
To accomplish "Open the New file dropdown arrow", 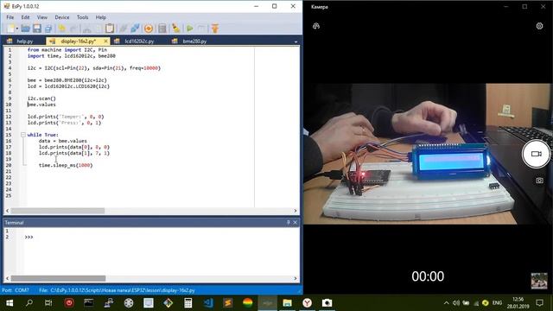I will [17, 29].
